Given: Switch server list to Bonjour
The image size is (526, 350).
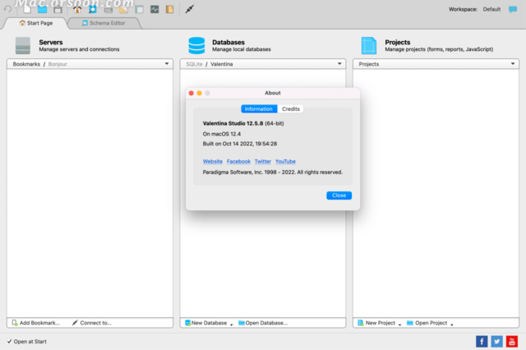Looking at the screenshot, I should (x=58, y=64).
